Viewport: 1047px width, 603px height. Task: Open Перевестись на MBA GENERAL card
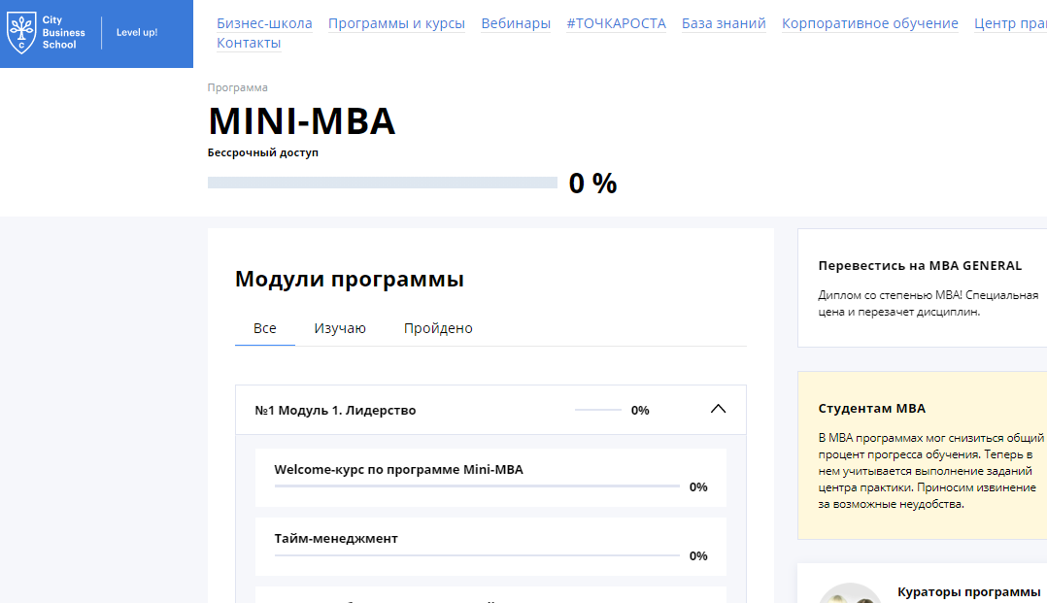(922, 287)
